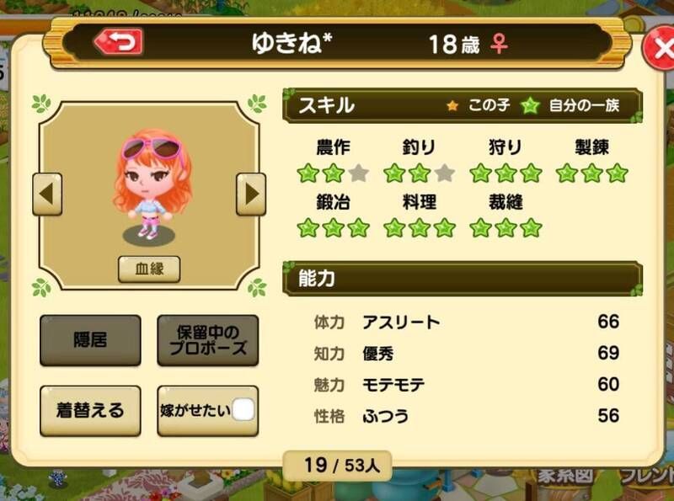Click the 隠居 retire button
Screen dimensions: 674x501
90,340
